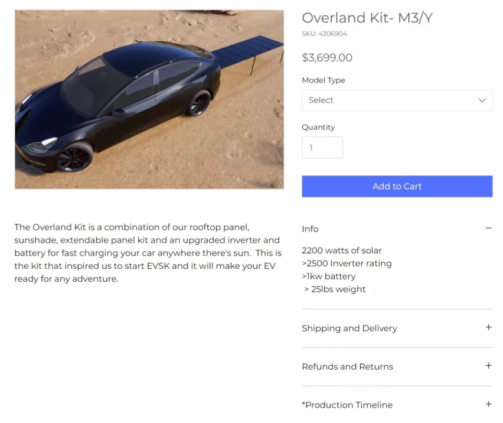Viewport: 503px width, 423px height.
Task: Click the Overland Kit description paragraph
Action: [x=148, y=253]
